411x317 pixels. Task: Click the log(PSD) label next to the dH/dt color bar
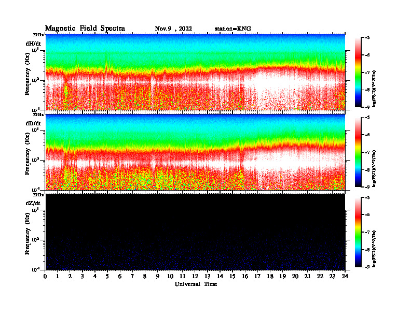375,89
